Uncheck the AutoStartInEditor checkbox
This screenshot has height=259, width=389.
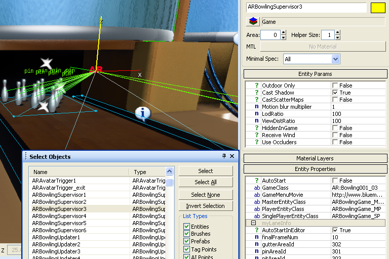point(335,230)
